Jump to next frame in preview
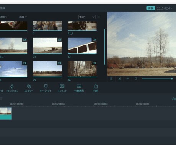Image resolution: width=176 pixels, height=145 pixels. click(119, 79)
